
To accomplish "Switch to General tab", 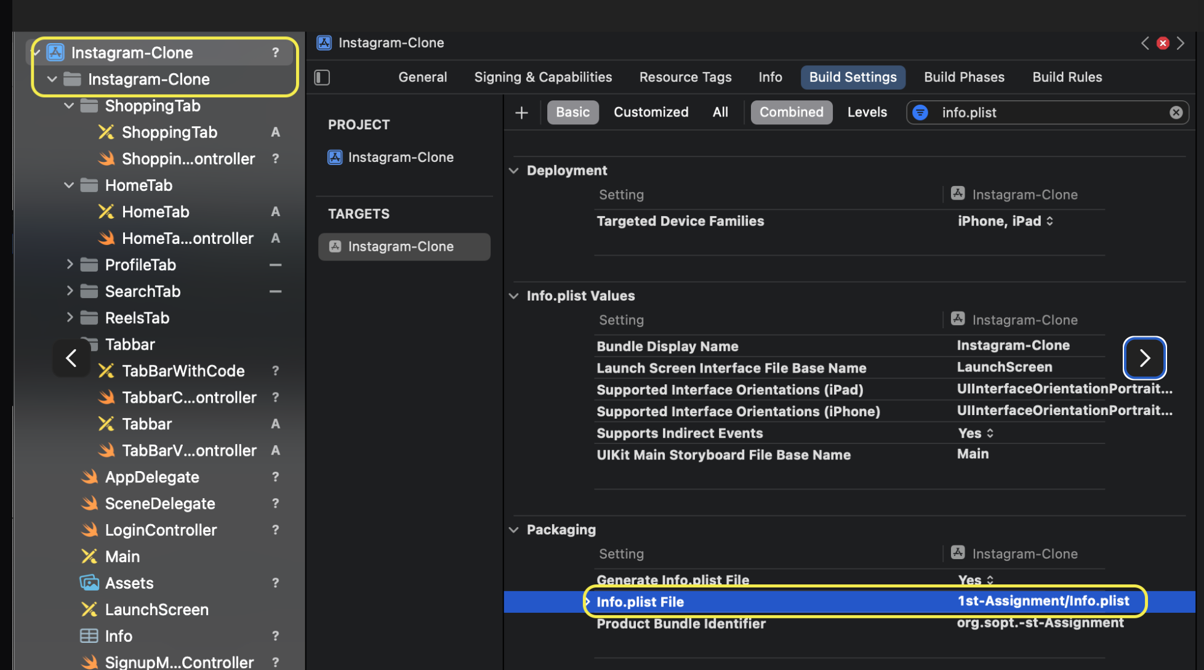I will (422, 77).
